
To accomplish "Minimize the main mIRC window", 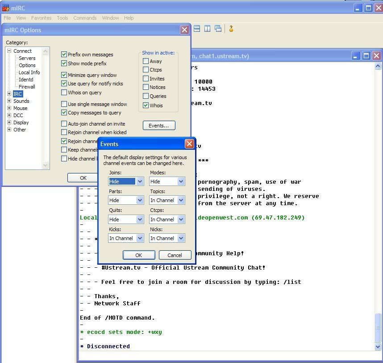I will coord(358,8).
